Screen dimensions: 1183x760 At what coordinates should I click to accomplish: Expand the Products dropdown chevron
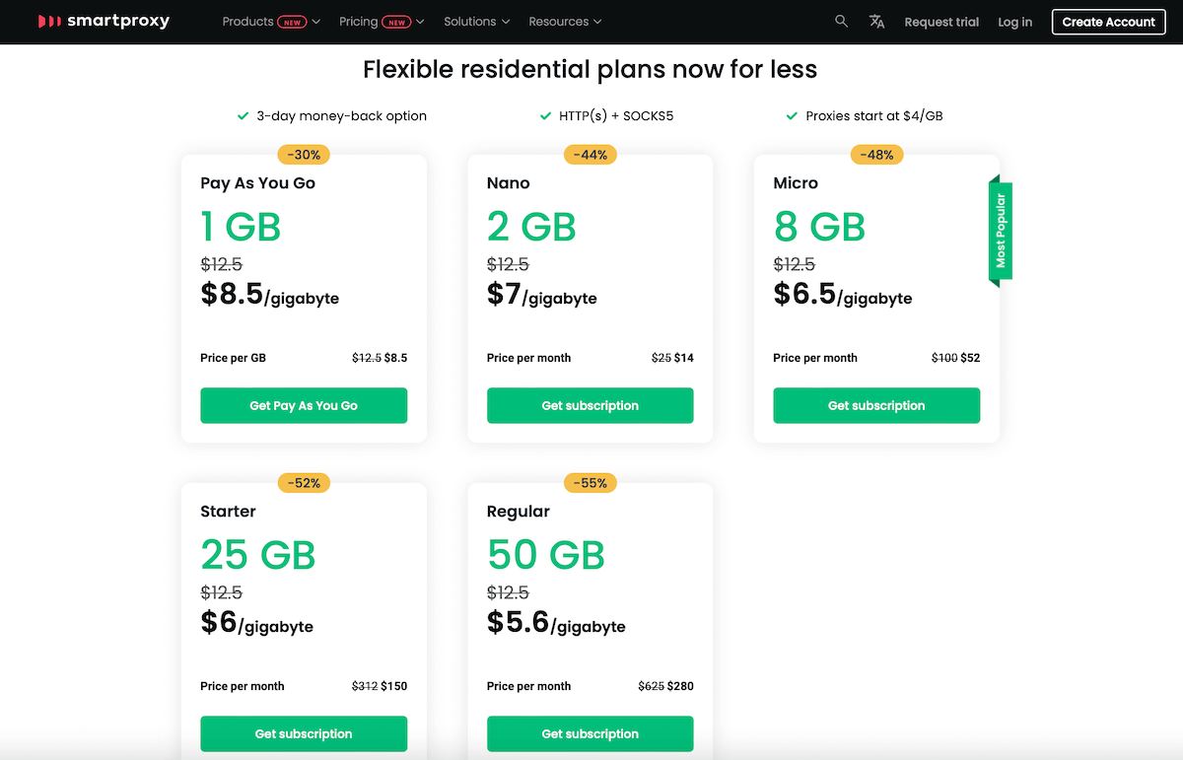pos(316,22)
